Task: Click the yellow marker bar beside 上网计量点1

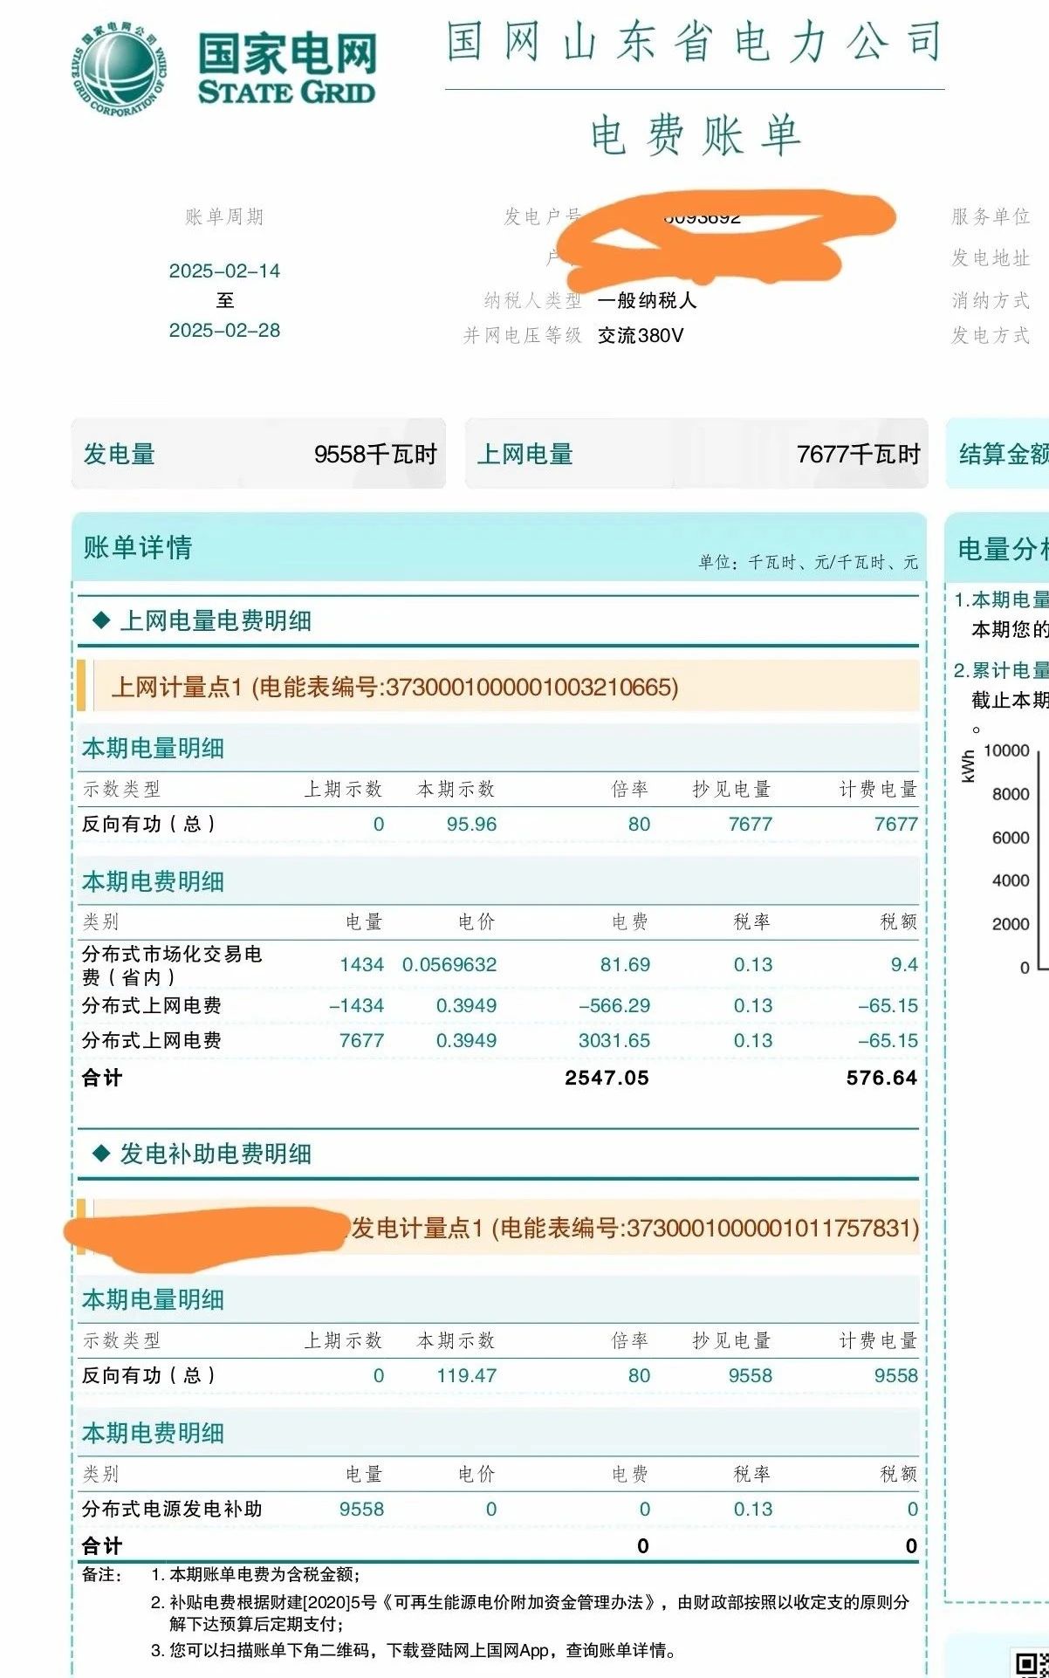Action: (82, 686)
